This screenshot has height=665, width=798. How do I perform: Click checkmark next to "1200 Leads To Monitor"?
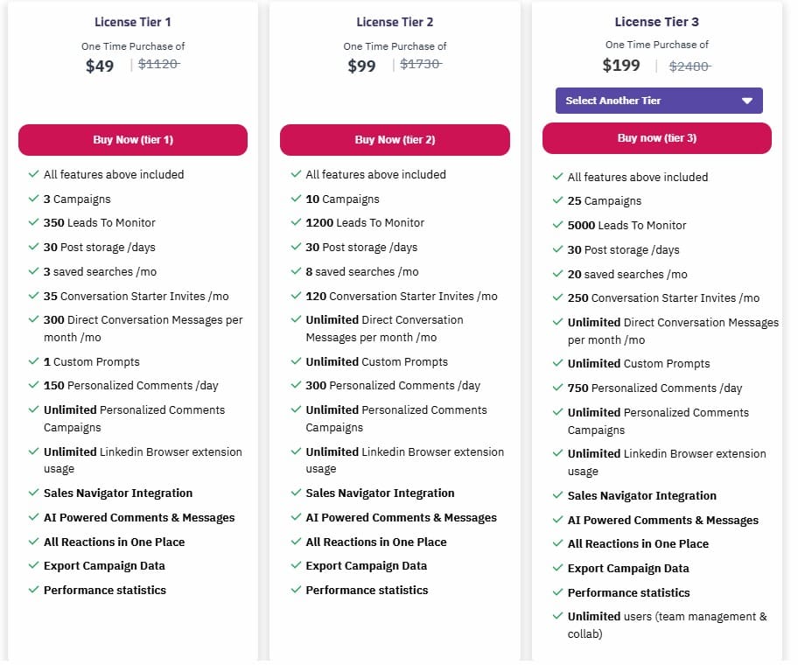click(x=295, y=222)
